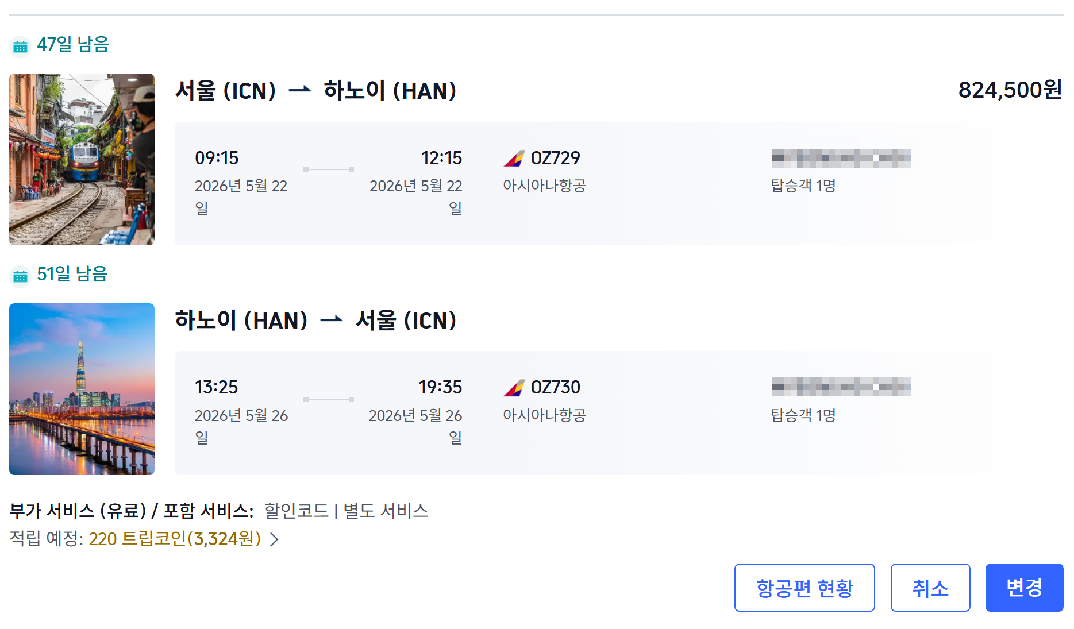Click arrow icon in 하노이 to 서울 route

331,320
